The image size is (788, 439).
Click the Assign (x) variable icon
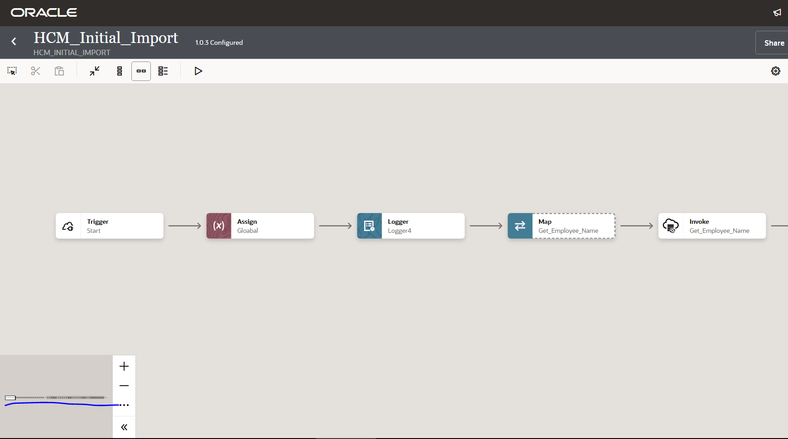coord(219,226)
